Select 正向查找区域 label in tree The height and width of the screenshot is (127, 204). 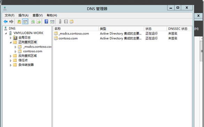pyautogui.click(x=28, y=42)
